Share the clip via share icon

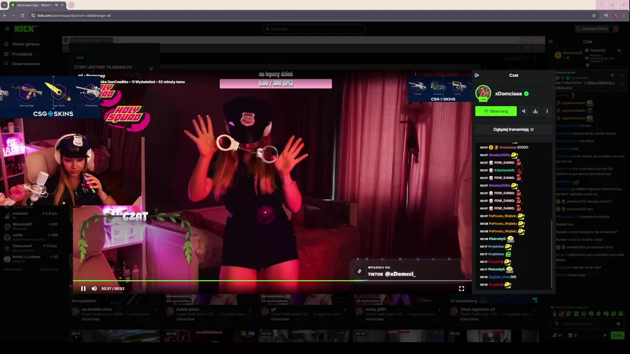point(524,111)
